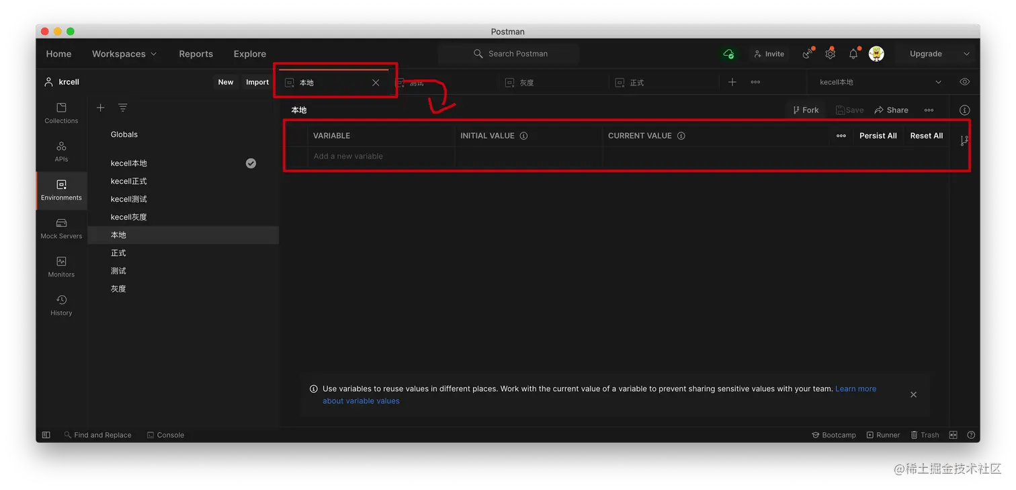1016x490 pixels.
Task: Open tab options three-dot menu
Action: (755, 82)
